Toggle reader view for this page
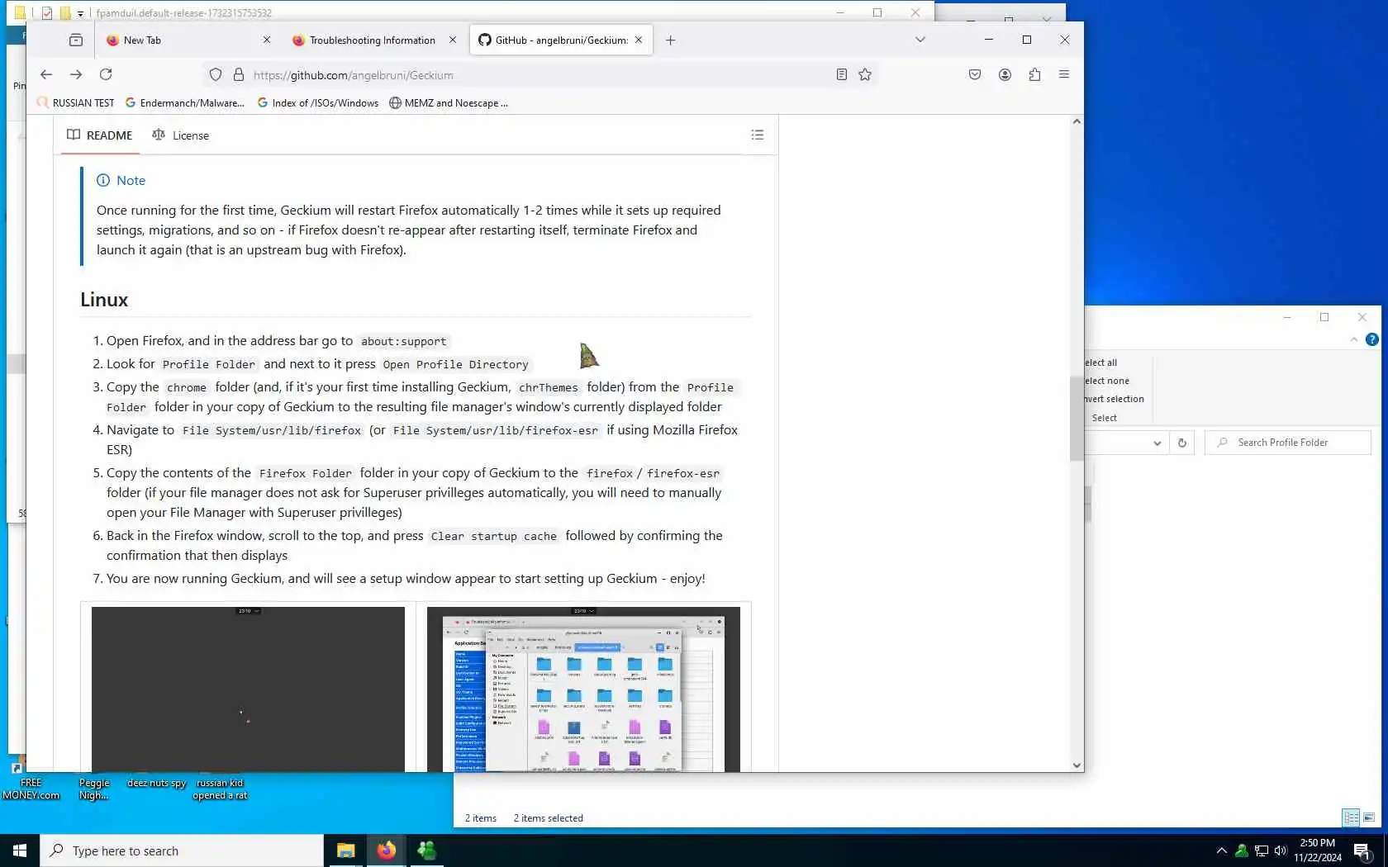 (x=841, y=74)
